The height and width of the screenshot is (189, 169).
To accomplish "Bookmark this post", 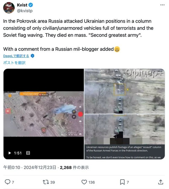I will pyautogui.click(x=122, y=182).
